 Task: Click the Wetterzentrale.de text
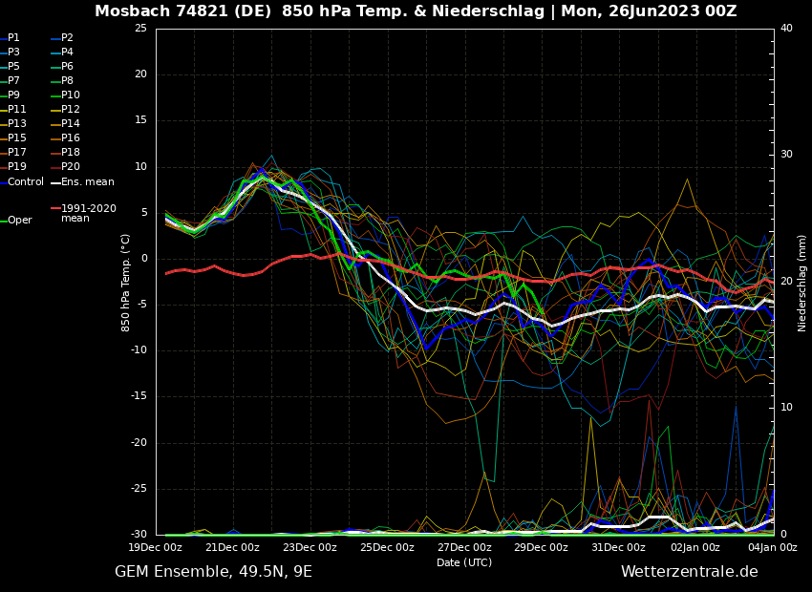[x=689, y=572]
